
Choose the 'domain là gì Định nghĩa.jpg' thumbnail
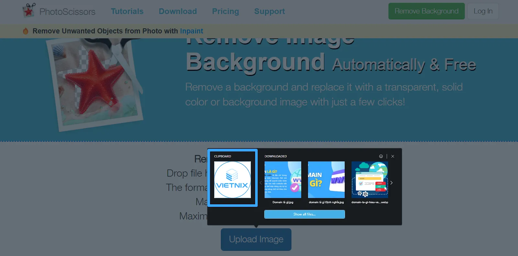[326, 180]
